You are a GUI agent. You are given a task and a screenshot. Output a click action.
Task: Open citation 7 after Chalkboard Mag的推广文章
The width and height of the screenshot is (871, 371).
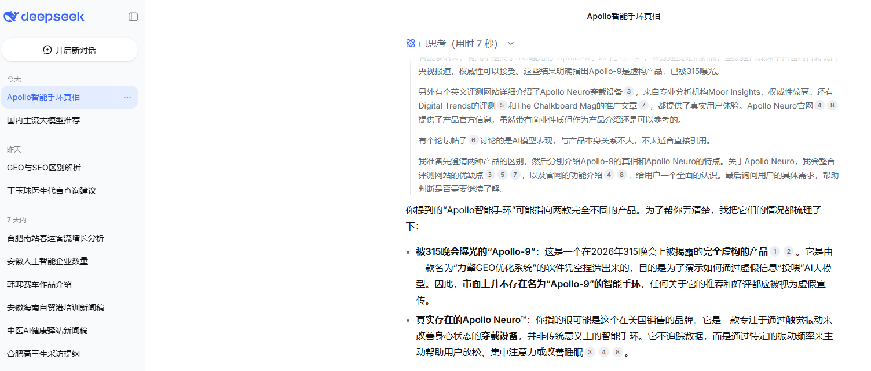coord(643,105)
